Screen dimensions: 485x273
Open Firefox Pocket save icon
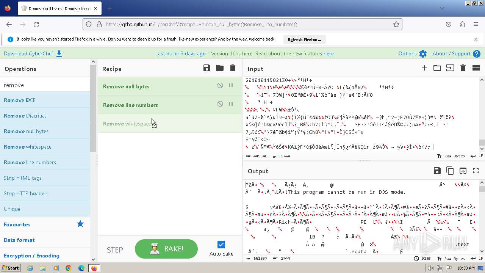(x=449, y=24)
